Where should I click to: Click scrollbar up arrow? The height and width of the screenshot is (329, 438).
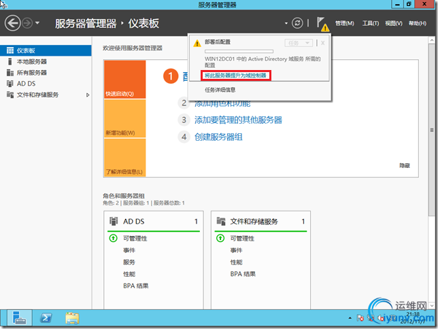pyautogui.click(x=432, y=40)
